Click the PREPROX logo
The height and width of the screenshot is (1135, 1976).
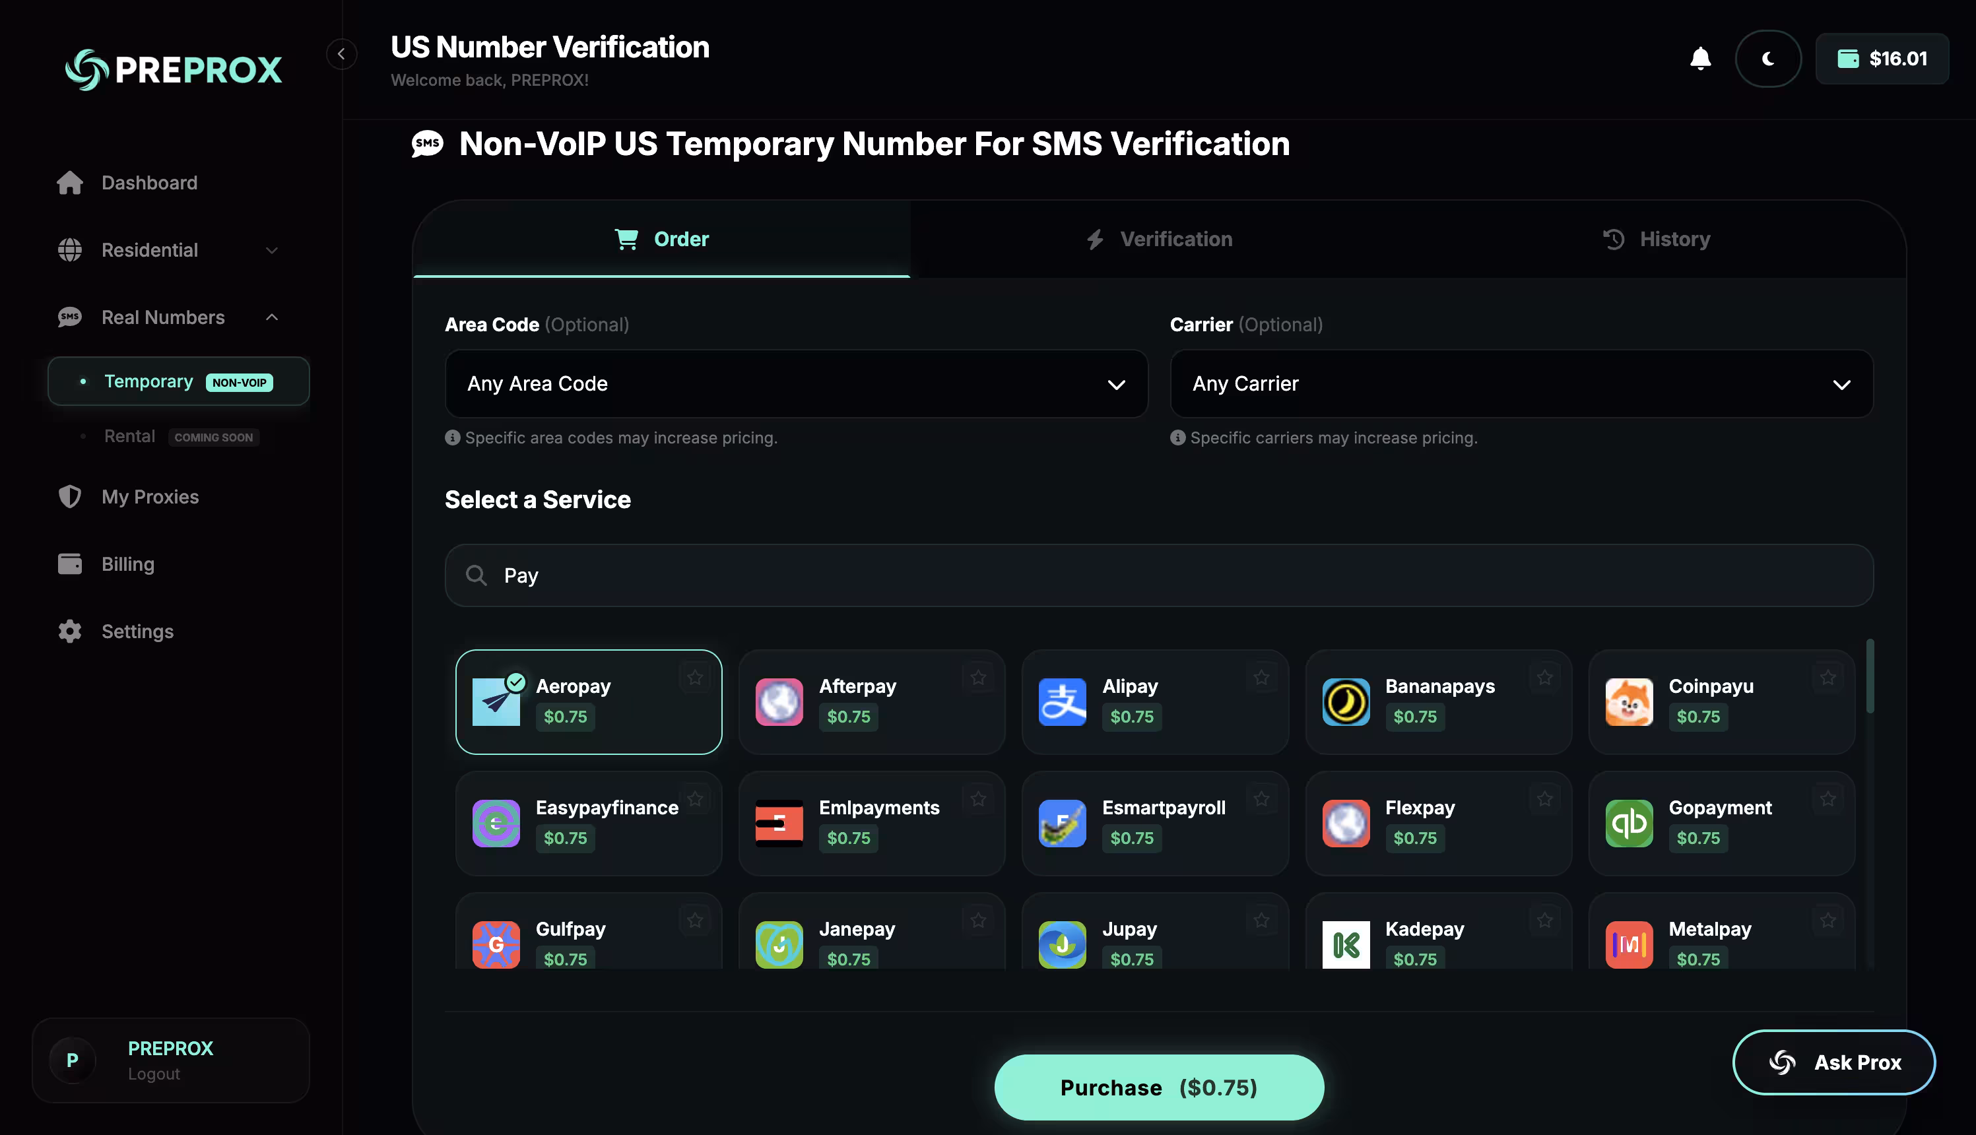[x=173, y=69]
